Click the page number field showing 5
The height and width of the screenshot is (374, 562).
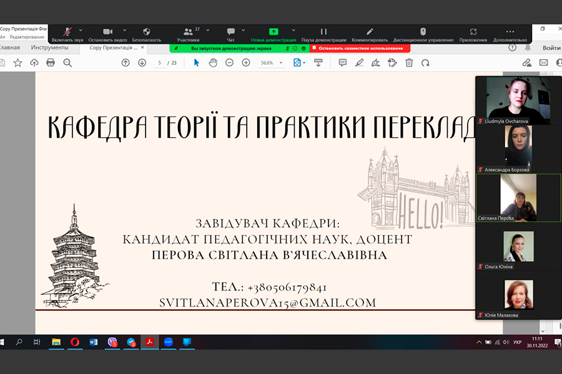pyautogui.click(x=159, y=63)
